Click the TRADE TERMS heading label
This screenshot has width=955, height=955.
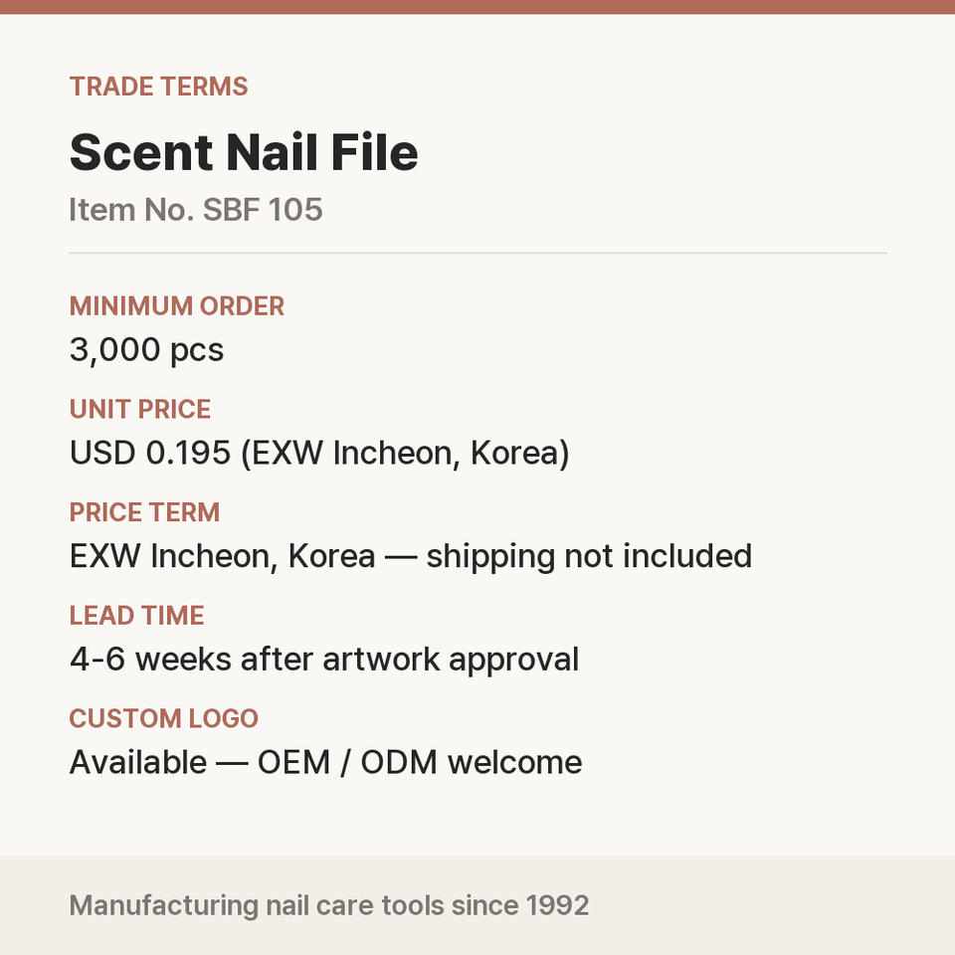point(158,87)
